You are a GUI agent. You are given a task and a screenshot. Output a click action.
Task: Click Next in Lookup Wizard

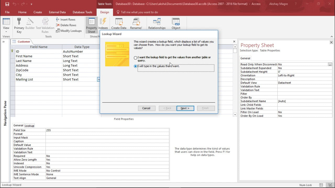click(x=185, y=108)
